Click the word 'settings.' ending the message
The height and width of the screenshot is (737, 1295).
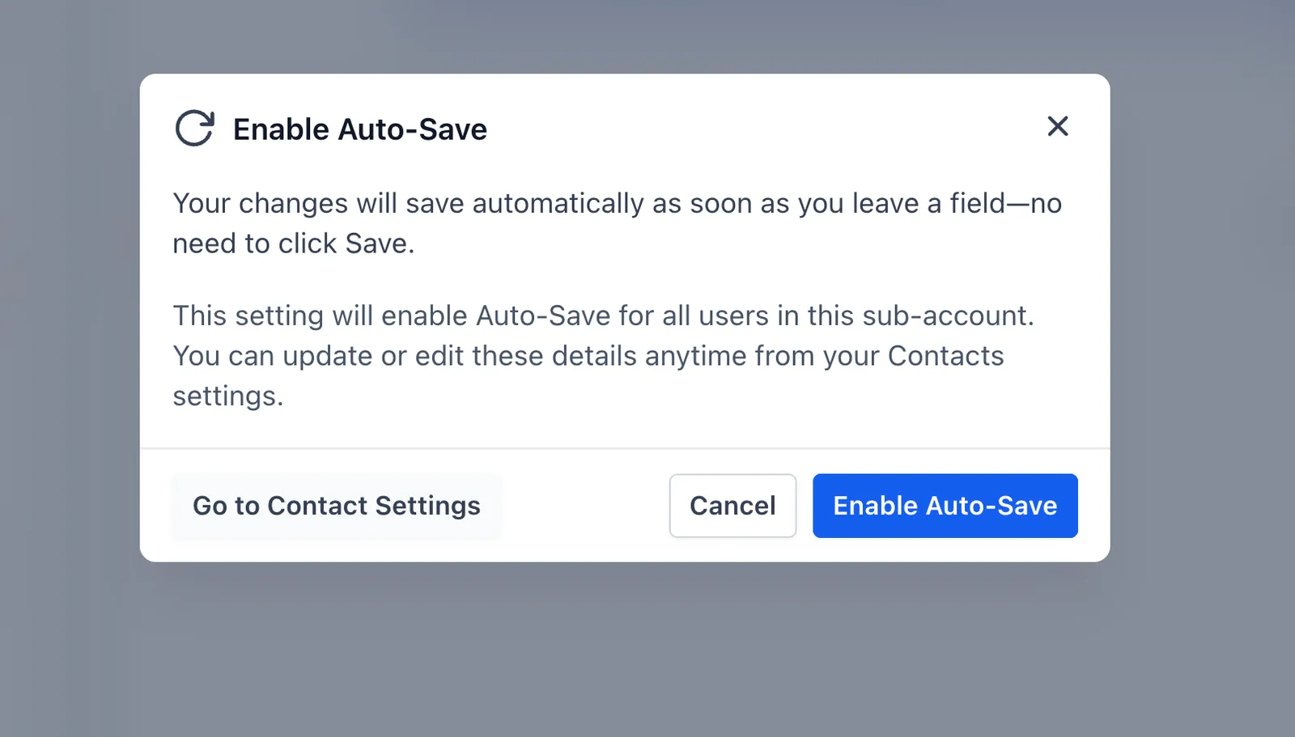click(228, 396)
